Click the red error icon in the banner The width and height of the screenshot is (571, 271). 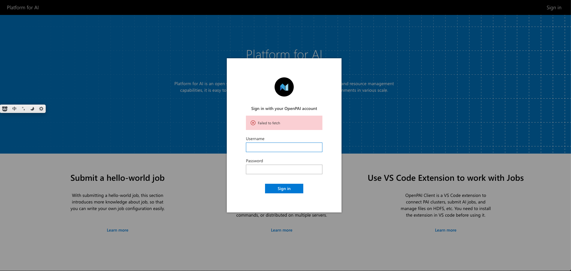253,123
